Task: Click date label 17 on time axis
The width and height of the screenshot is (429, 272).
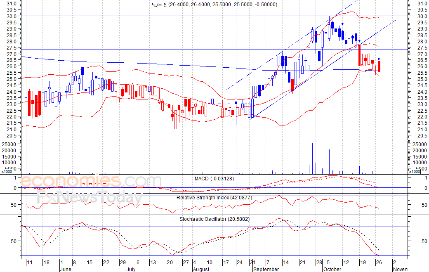Action: 226,263
